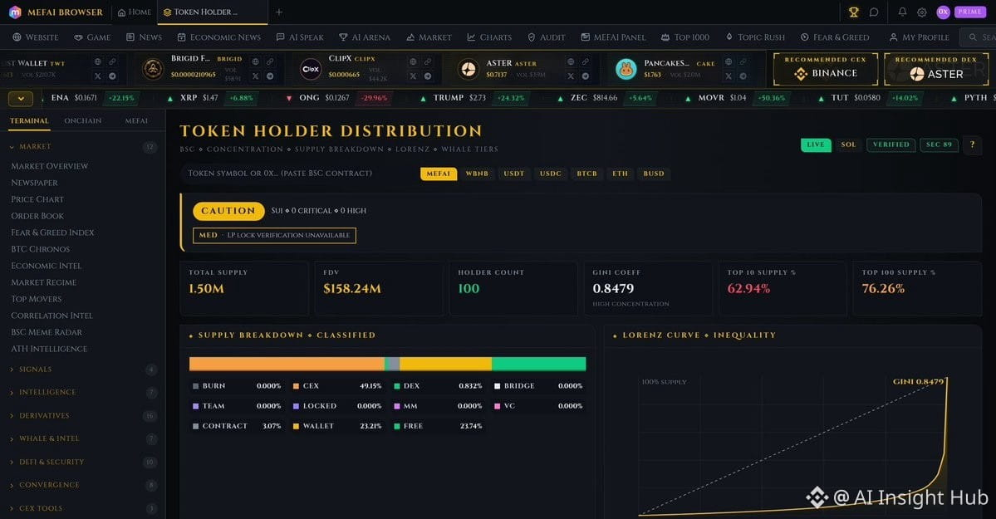Click the token symbol contract input field
The image size is (996, 519).
[297, 174]
